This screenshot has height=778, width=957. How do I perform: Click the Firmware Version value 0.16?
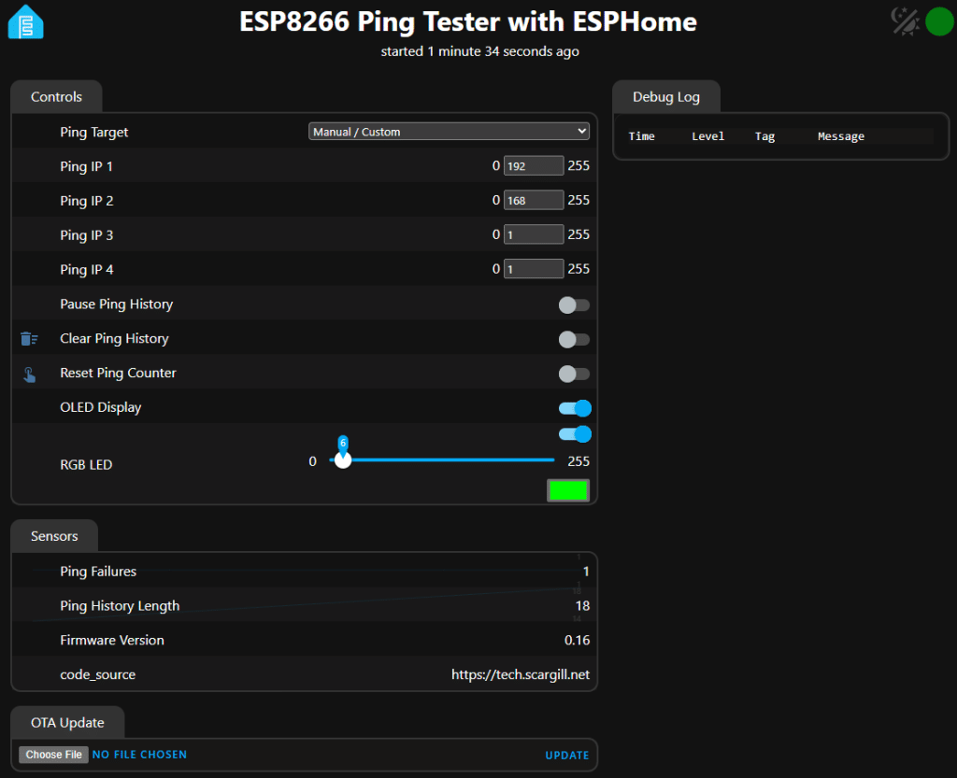tap(578, 640)
